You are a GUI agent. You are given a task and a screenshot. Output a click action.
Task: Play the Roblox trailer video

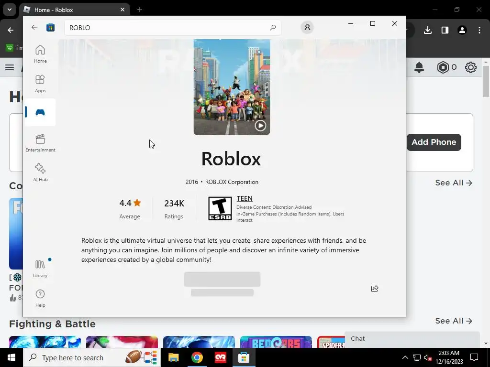(260, 126)
